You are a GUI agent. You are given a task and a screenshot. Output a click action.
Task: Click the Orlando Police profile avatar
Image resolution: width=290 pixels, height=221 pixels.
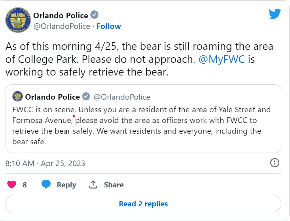[x=18, y=20]
